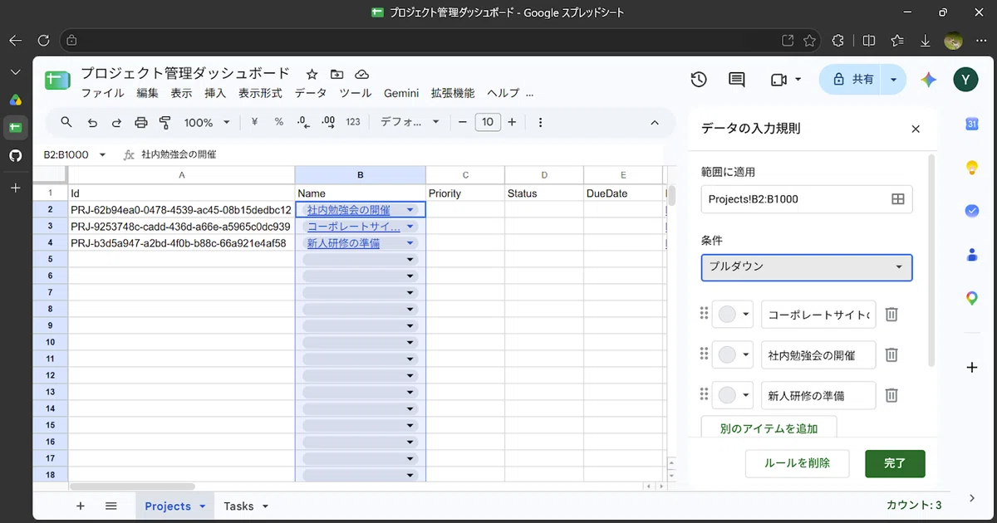Image resolution: width=997 pixels, height=523 pixels.
Task: Open share options arrow next to 共有
Action: [893, 80]
